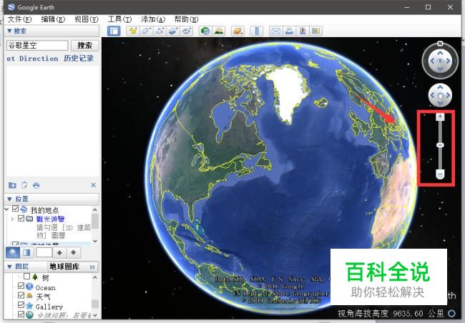Click the zoom slider handle
The width and height of the screenshot is (465, 323).
(x=441, y=145)
